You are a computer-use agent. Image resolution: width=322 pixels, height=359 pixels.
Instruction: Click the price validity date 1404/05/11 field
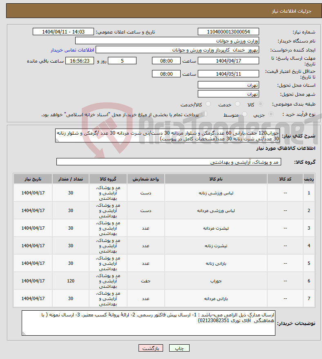[x=228, y=74]
